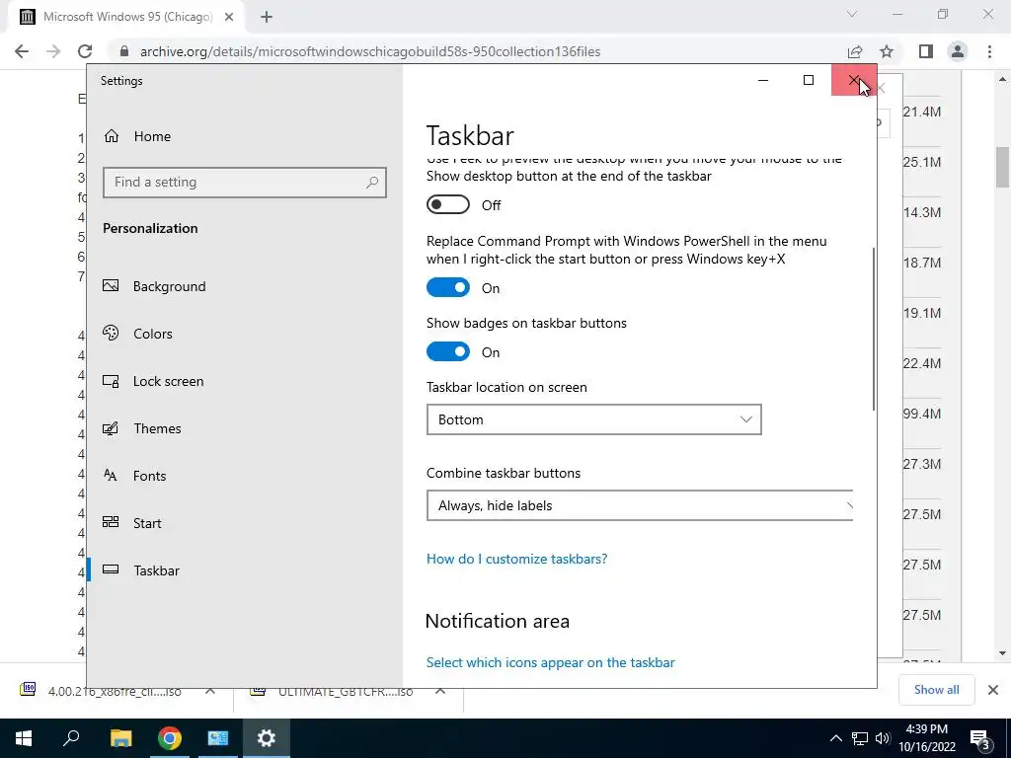
Task: Share this page icon in address bar
Action: (855, 51)
